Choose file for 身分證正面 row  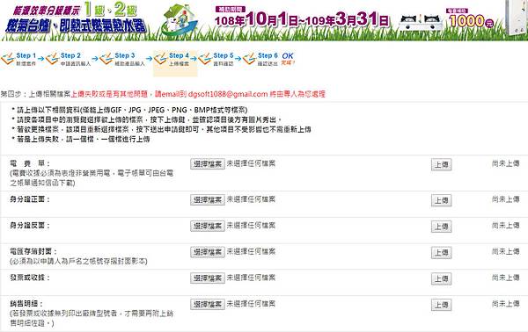(208, 199)
